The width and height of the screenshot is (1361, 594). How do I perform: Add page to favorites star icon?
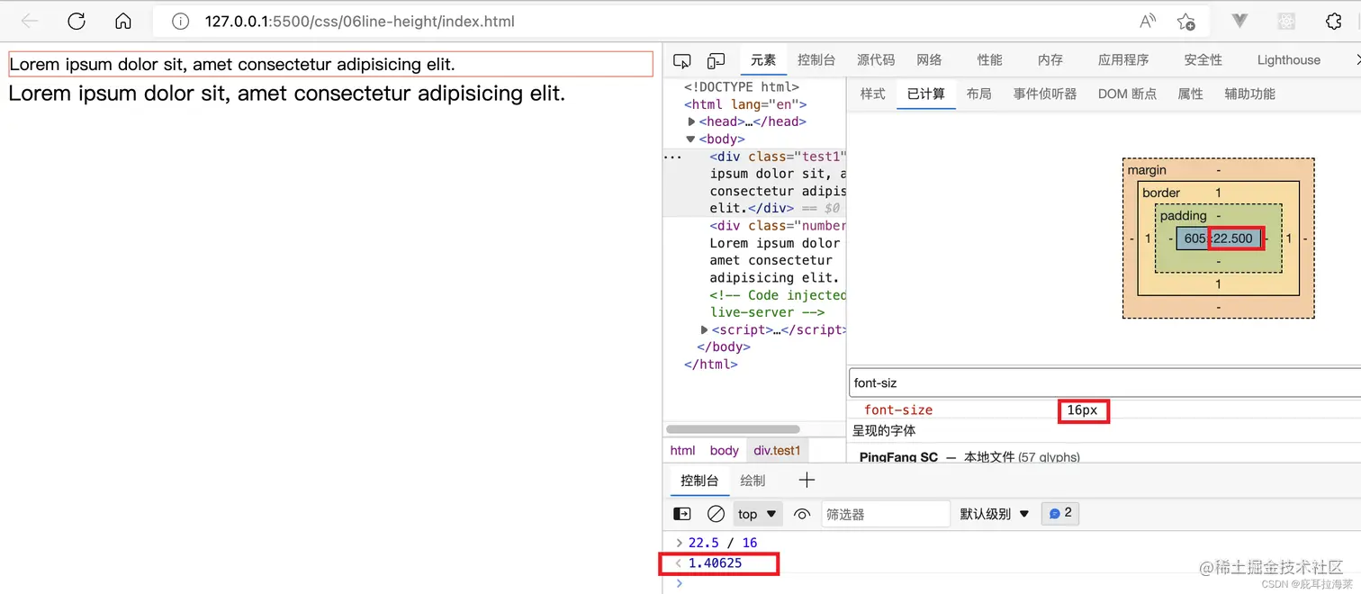point(1186,21)
